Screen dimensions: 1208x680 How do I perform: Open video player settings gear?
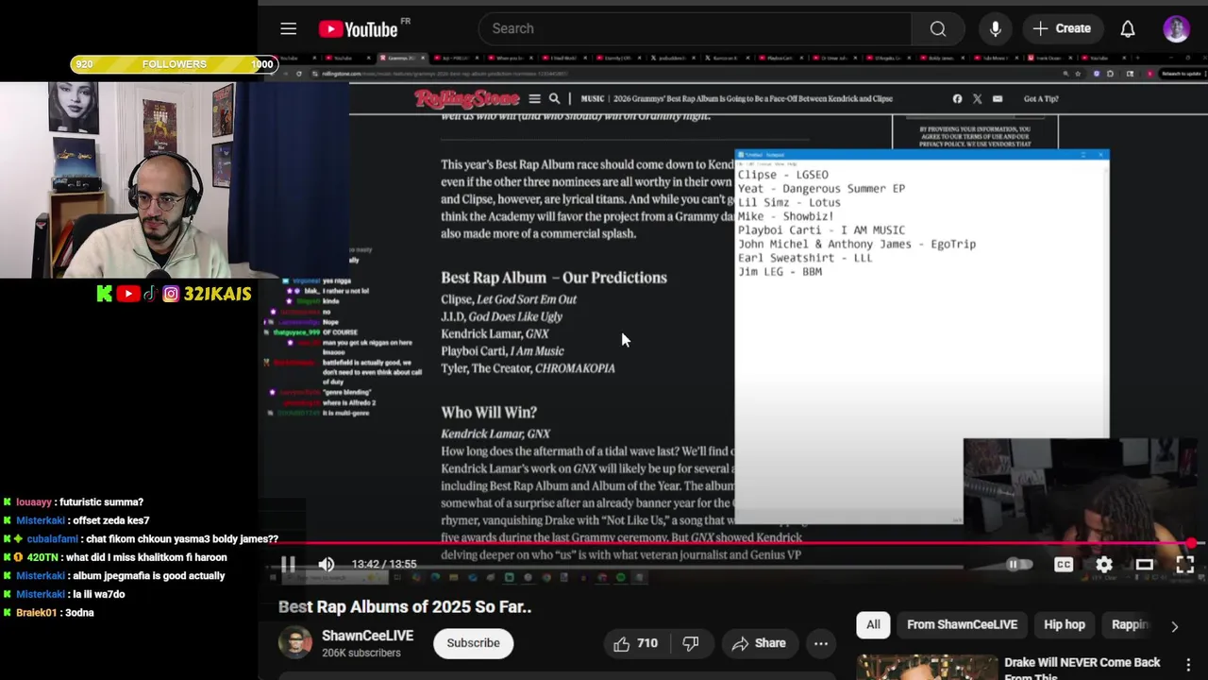point(1103,564)
